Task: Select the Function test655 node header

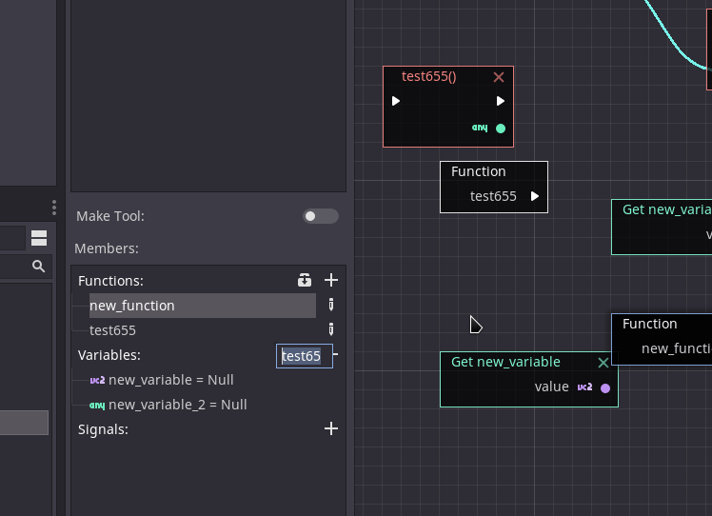Action: tap(478, 171)
